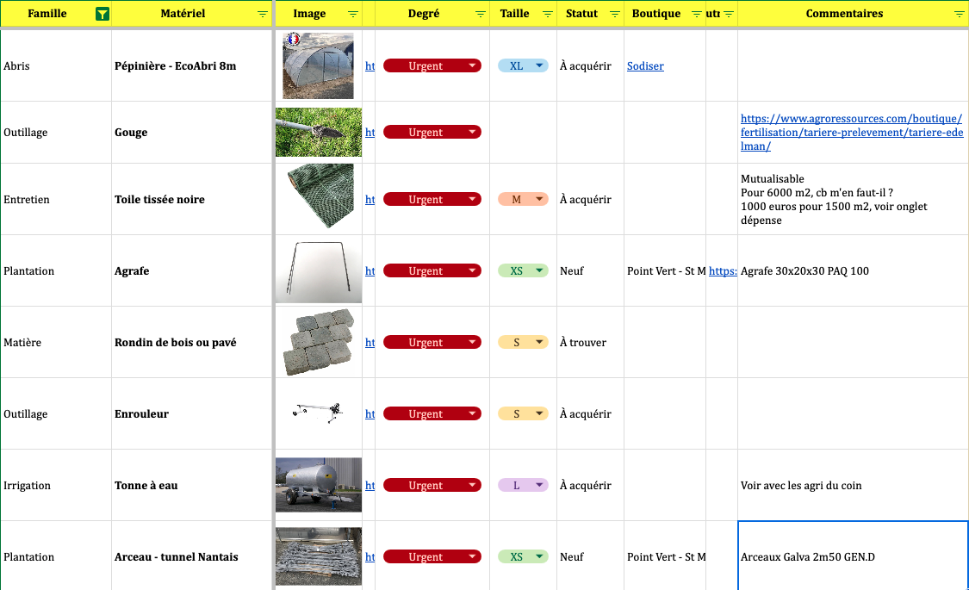The height and width of the screenshot is (590, 969).
Task: Click the Statut column filter icon
Action: (614, 15)
